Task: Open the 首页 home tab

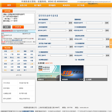Action: pyautogui.click(x=9, y=5)
